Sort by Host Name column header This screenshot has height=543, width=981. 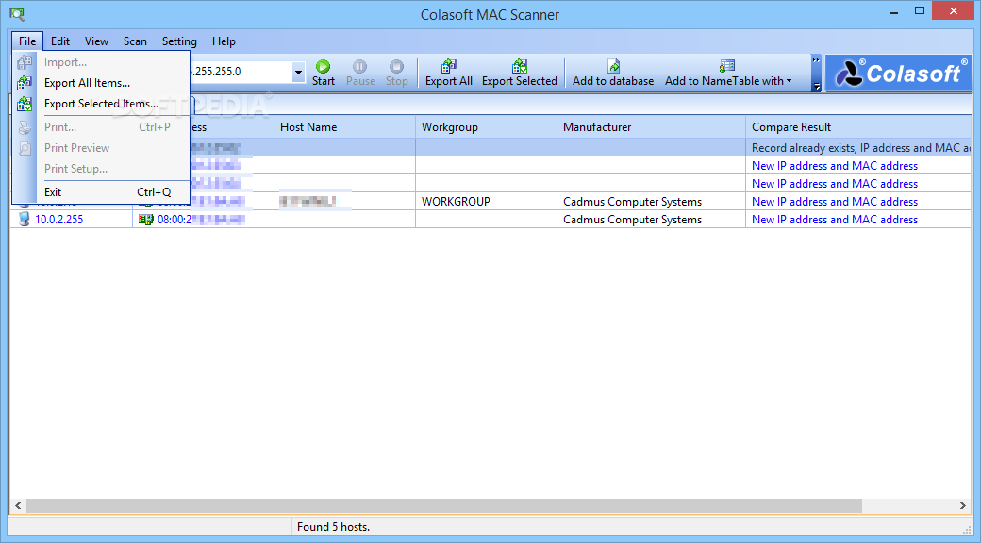click(x=344, y=127)
